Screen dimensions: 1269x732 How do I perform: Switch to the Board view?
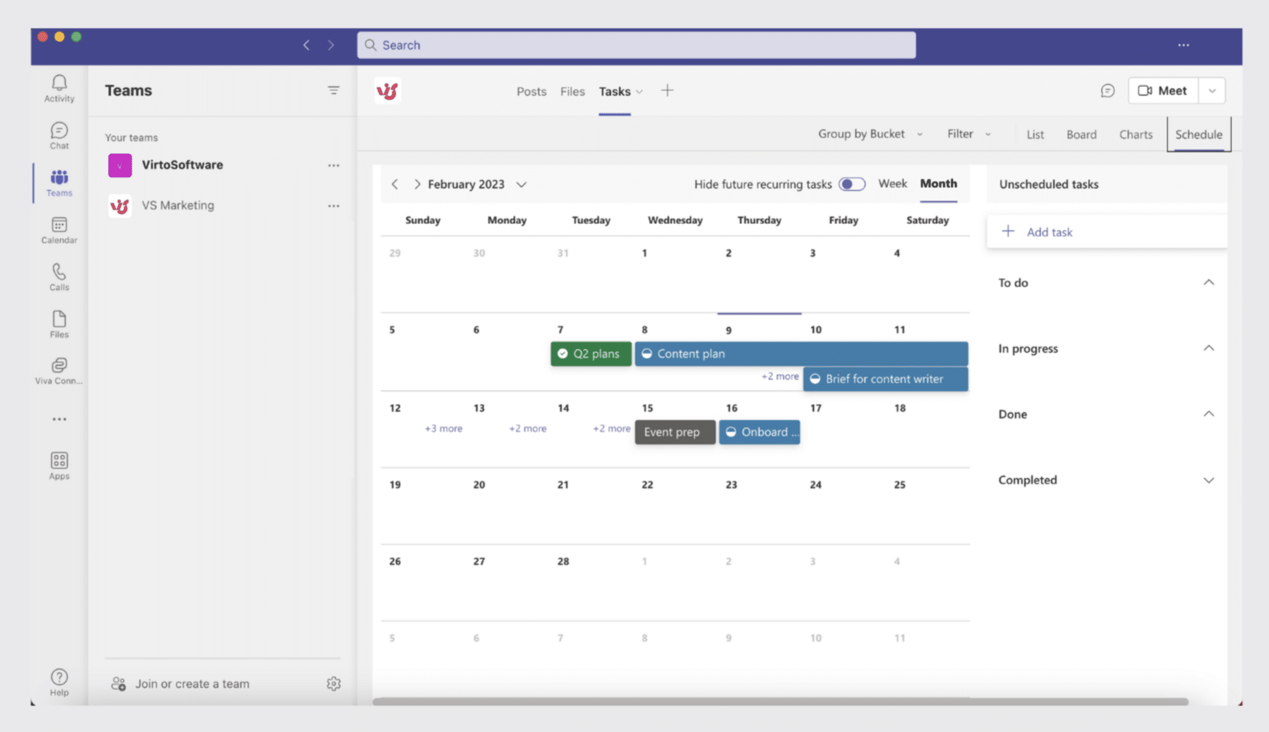(1081, 134)
